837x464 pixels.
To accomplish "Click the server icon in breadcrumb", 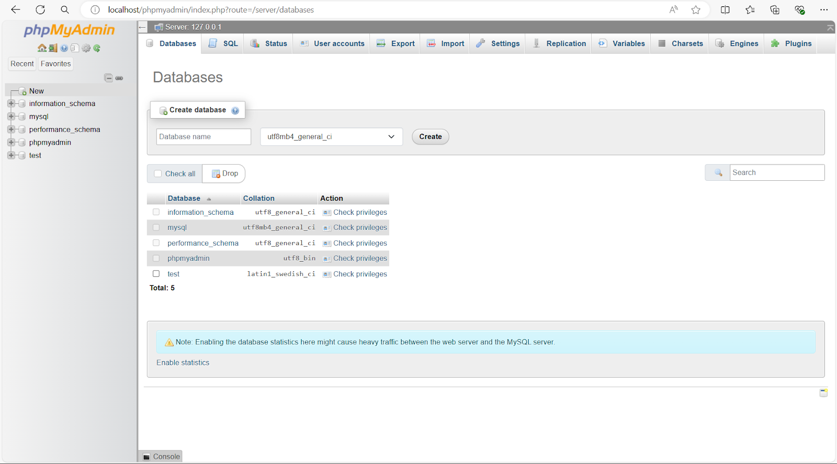I will click(x=159, y=27).
